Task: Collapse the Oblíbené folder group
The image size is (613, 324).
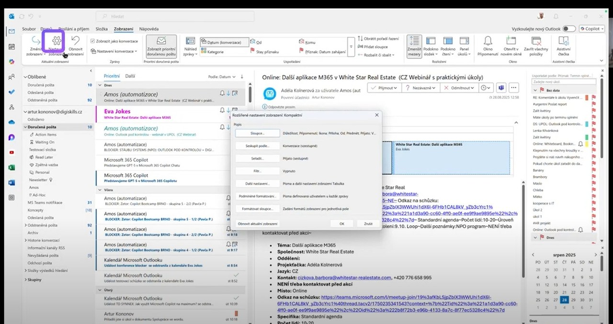Action: point(25,77)
